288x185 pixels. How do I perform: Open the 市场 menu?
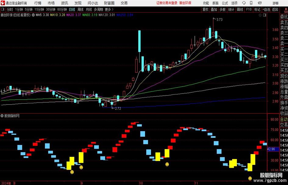[x=51, y=3]
